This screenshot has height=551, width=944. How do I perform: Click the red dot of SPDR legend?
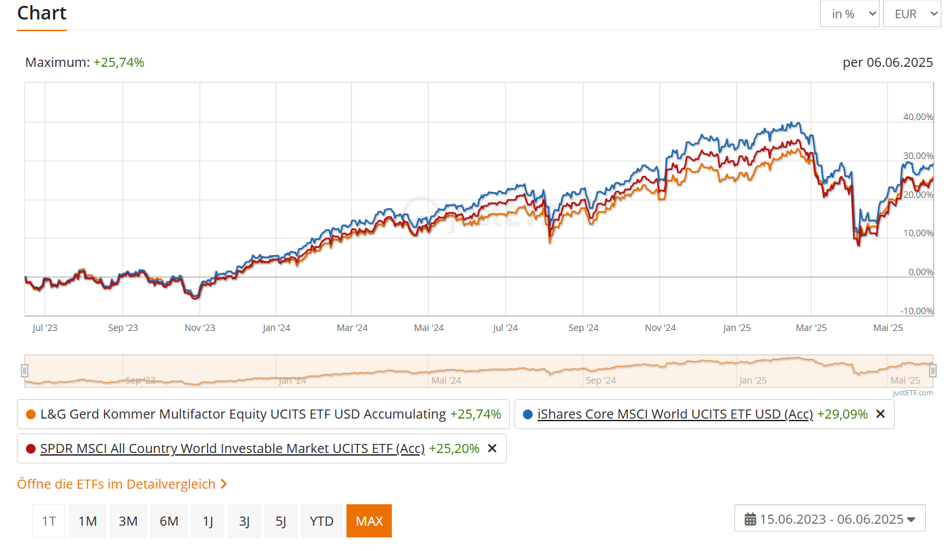(x=30, y=449)
